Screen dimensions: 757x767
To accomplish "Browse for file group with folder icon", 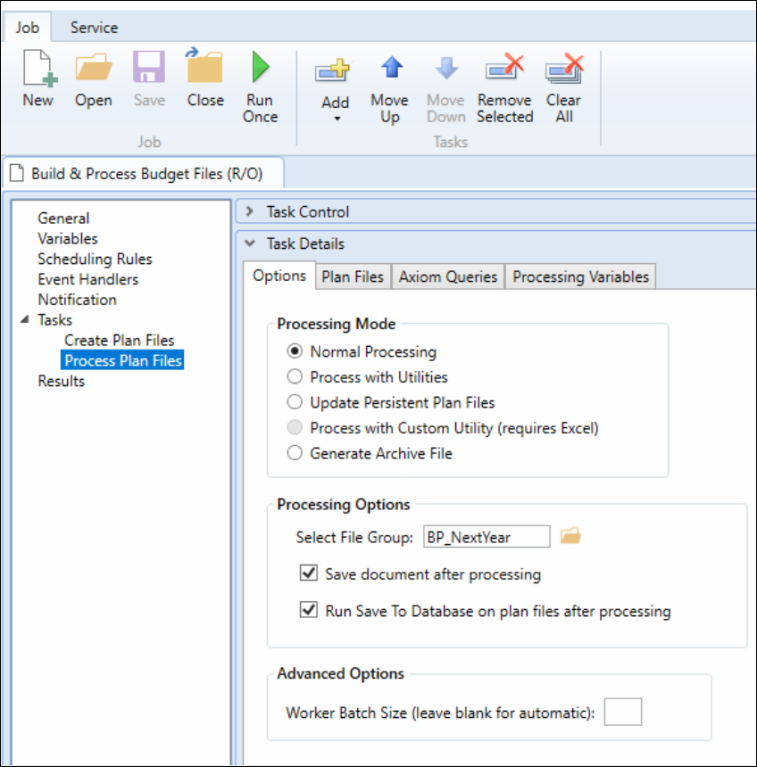I will point(570,536).
